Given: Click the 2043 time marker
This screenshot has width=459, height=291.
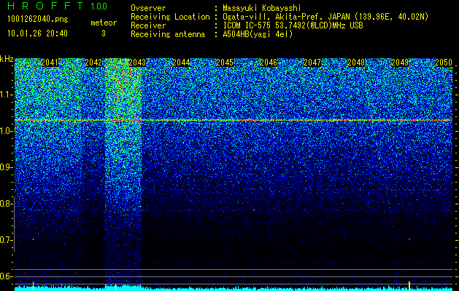Looking at the screenshot, I should 137,63.
